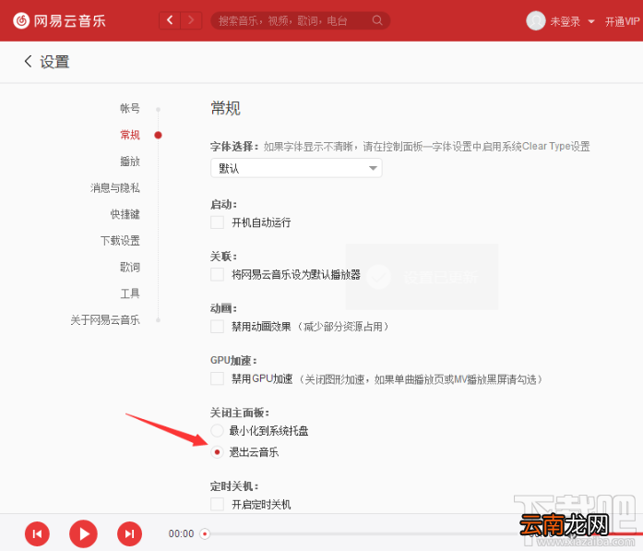Click the 常规 section heading

[x=225, y=108]
